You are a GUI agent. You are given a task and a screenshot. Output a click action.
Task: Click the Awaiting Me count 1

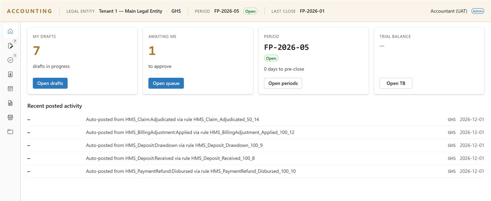[x=152, y=51]
